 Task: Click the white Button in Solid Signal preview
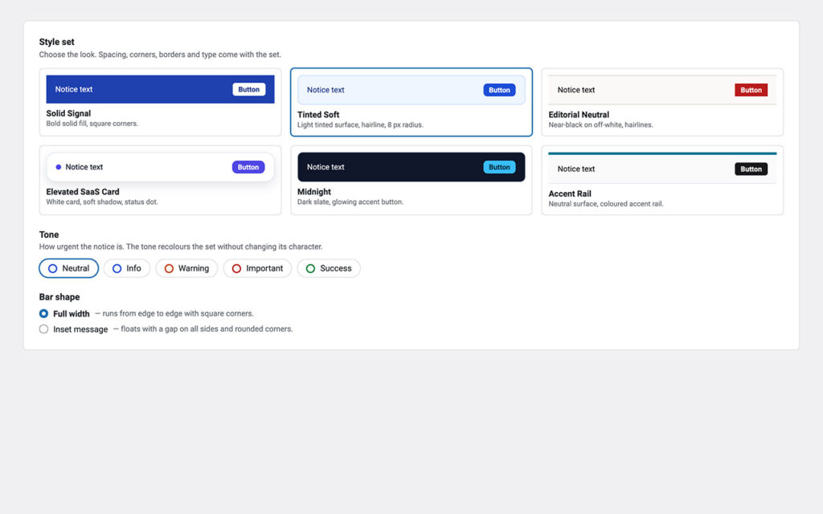click(x=249, y=89)
